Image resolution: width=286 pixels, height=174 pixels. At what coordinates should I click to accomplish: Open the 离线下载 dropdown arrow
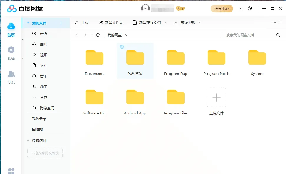click(x=200, y=22)
